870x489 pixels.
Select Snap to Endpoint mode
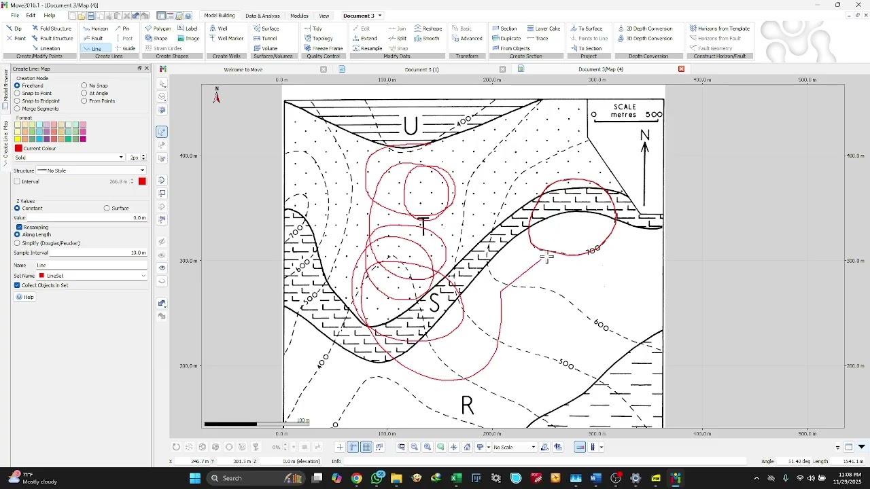(x=37, y=101)
